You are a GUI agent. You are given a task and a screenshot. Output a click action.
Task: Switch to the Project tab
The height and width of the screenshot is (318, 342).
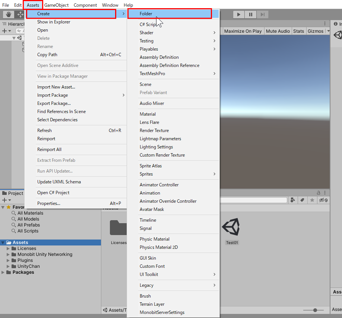[x=13, y=193]
